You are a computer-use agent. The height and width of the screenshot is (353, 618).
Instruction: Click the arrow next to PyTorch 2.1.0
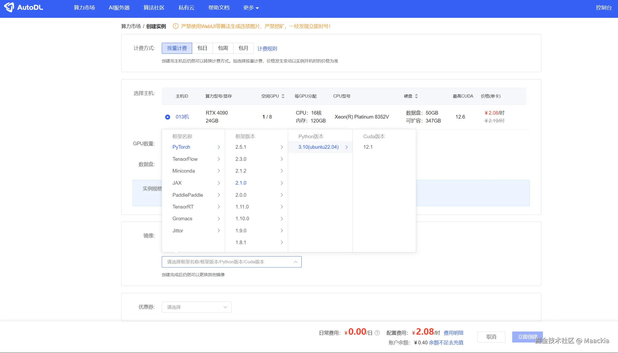pyautogui.click(x=282, y=183)
